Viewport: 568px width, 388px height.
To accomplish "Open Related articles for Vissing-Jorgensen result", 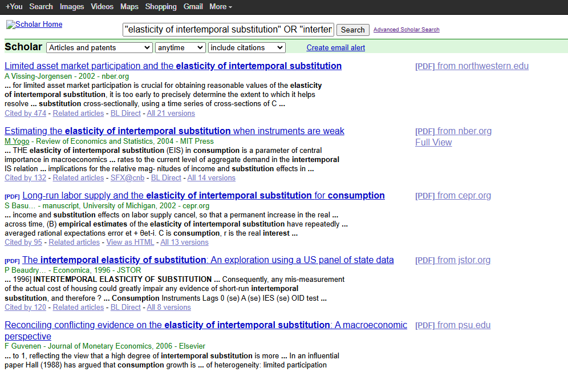I will click(78, 113).
